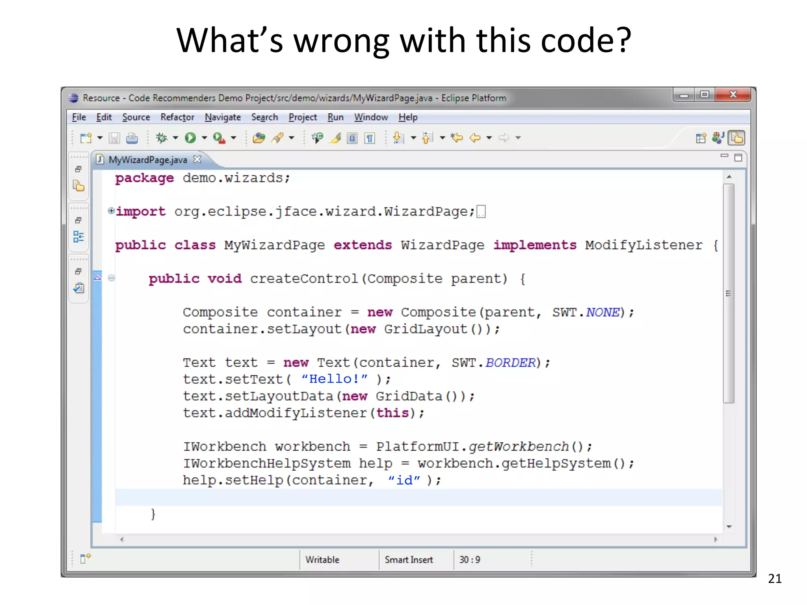Click the Previous Annotation up arrow icon

click(428, 138)
